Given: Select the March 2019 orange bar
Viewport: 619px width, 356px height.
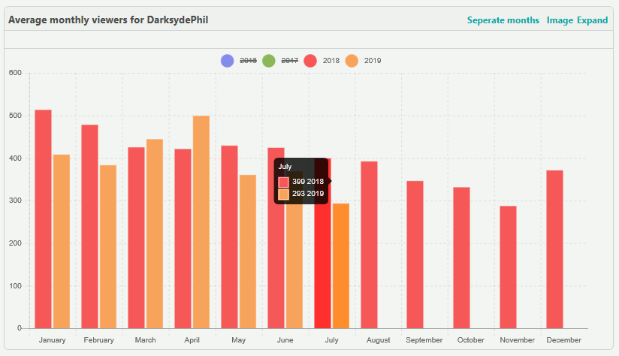Looking at the screenshot, I should [155, 234].
